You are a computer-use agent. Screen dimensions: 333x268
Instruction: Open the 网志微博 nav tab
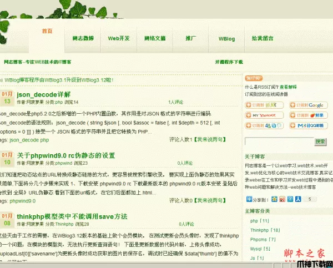[83, 38]
